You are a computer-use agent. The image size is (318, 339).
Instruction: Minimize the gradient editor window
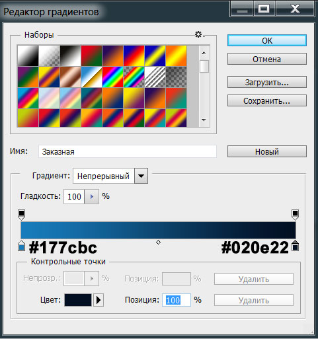(242, 9)
